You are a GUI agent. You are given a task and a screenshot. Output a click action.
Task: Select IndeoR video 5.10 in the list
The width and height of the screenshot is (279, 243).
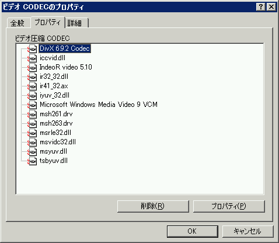coord(65,67)
